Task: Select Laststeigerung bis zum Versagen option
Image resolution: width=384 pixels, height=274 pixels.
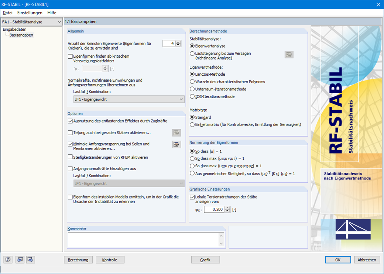Action: pyautogui.click(x=192, y=54)
